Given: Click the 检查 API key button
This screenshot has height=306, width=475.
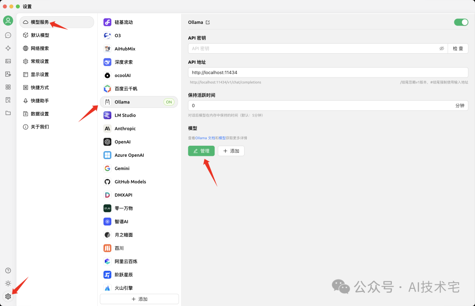Looking at the screenshot, I should [458, 48].
